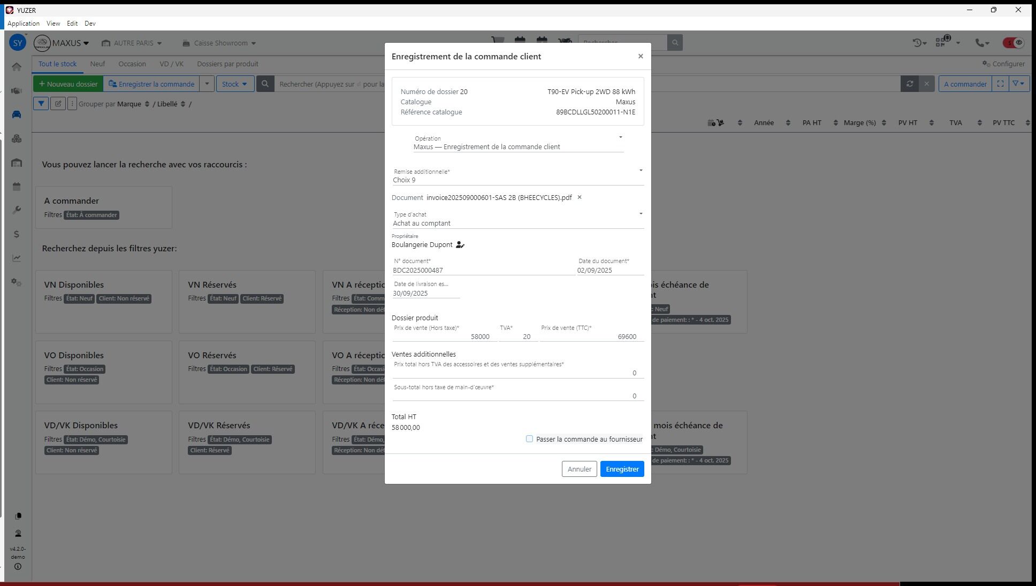Open the View menu

point(53,24)
